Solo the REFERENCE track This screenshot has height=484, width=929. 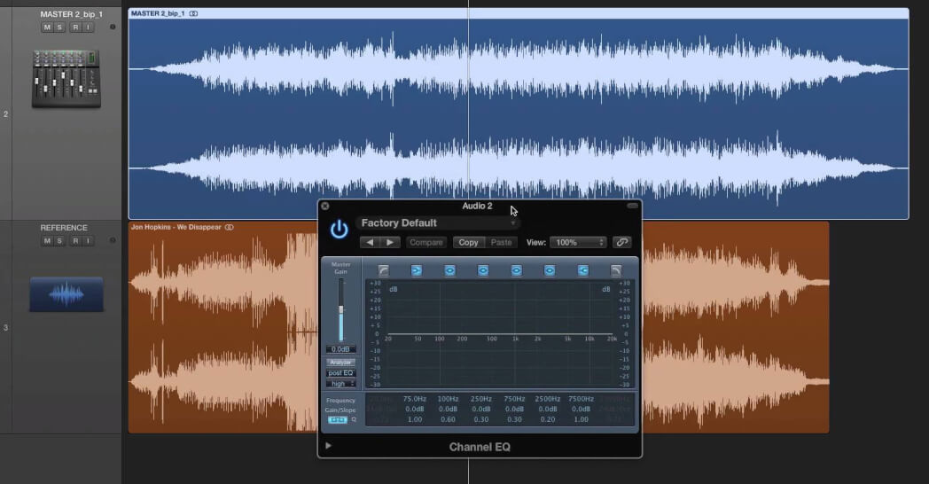tap(59, 241)
